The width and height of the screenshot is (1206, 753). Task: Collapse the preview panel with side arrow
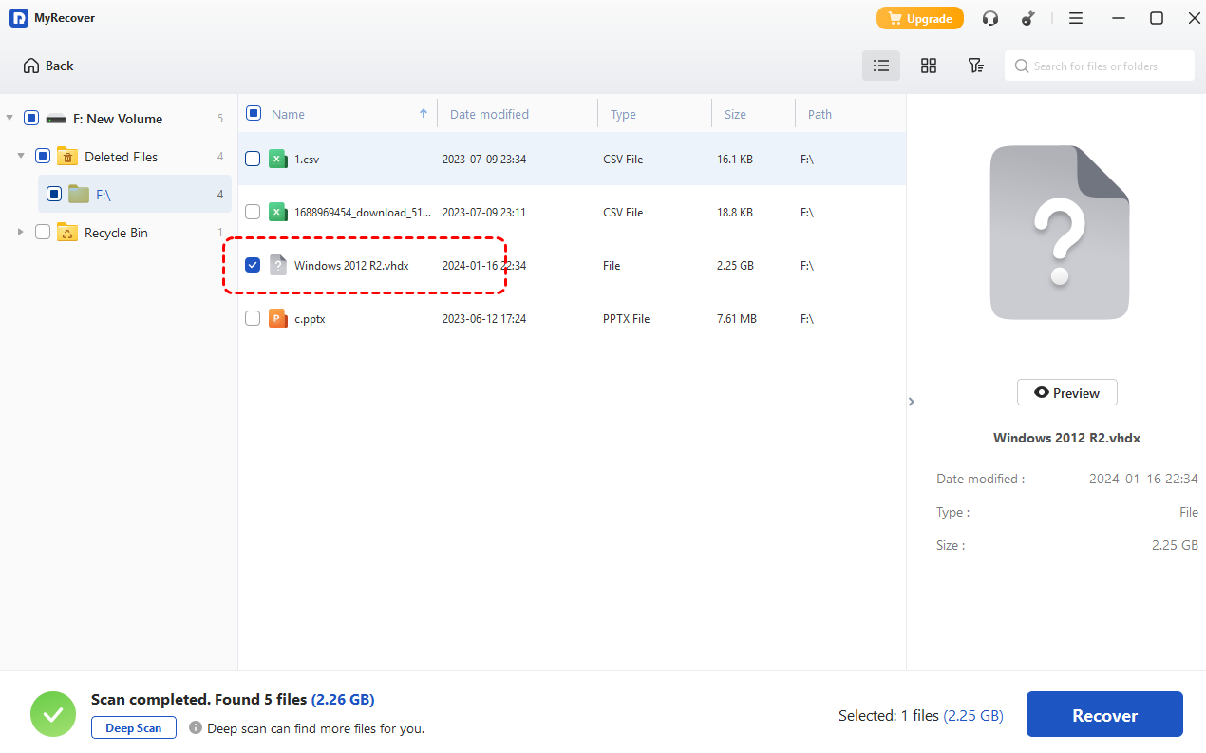(912, 402)
